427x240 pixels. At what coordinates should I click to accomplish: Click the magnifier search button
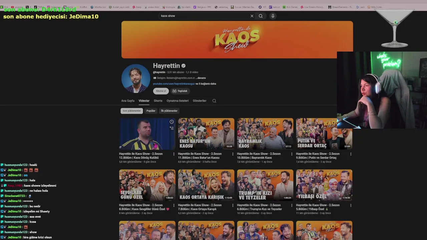click(261, 16)
